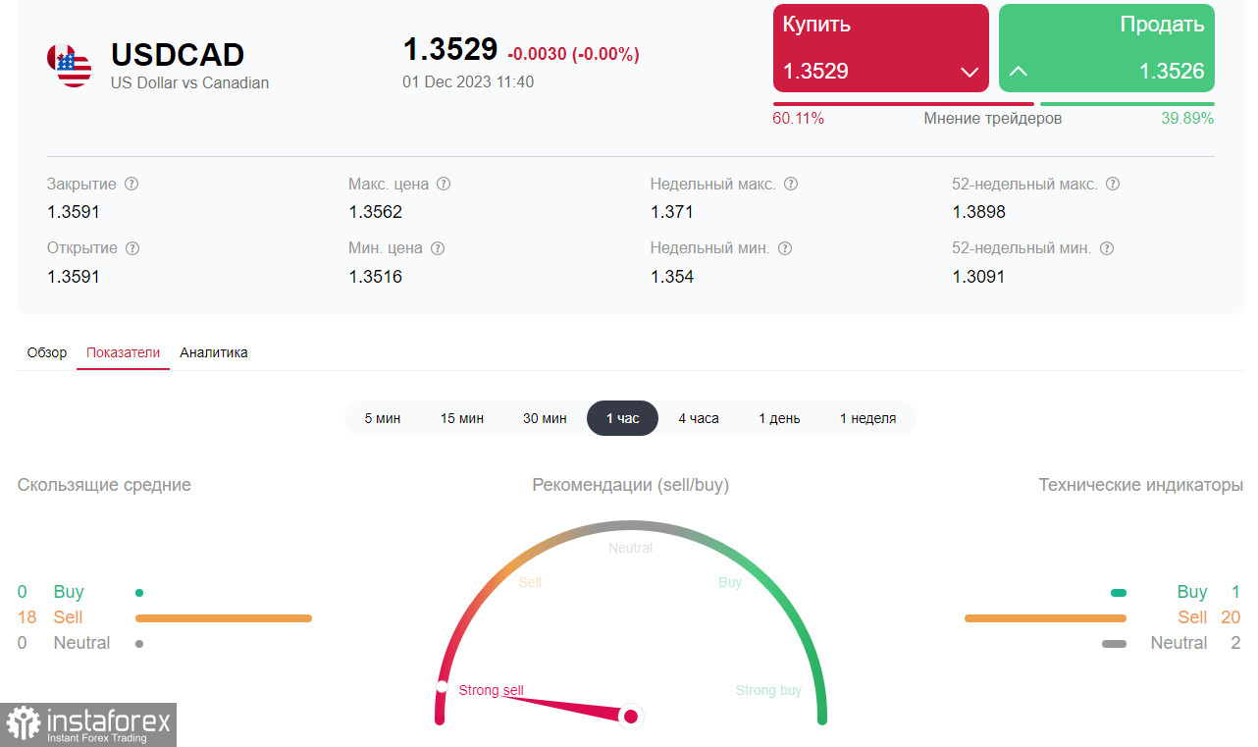Click the up chevron in Продать button

coord(1019,71)
